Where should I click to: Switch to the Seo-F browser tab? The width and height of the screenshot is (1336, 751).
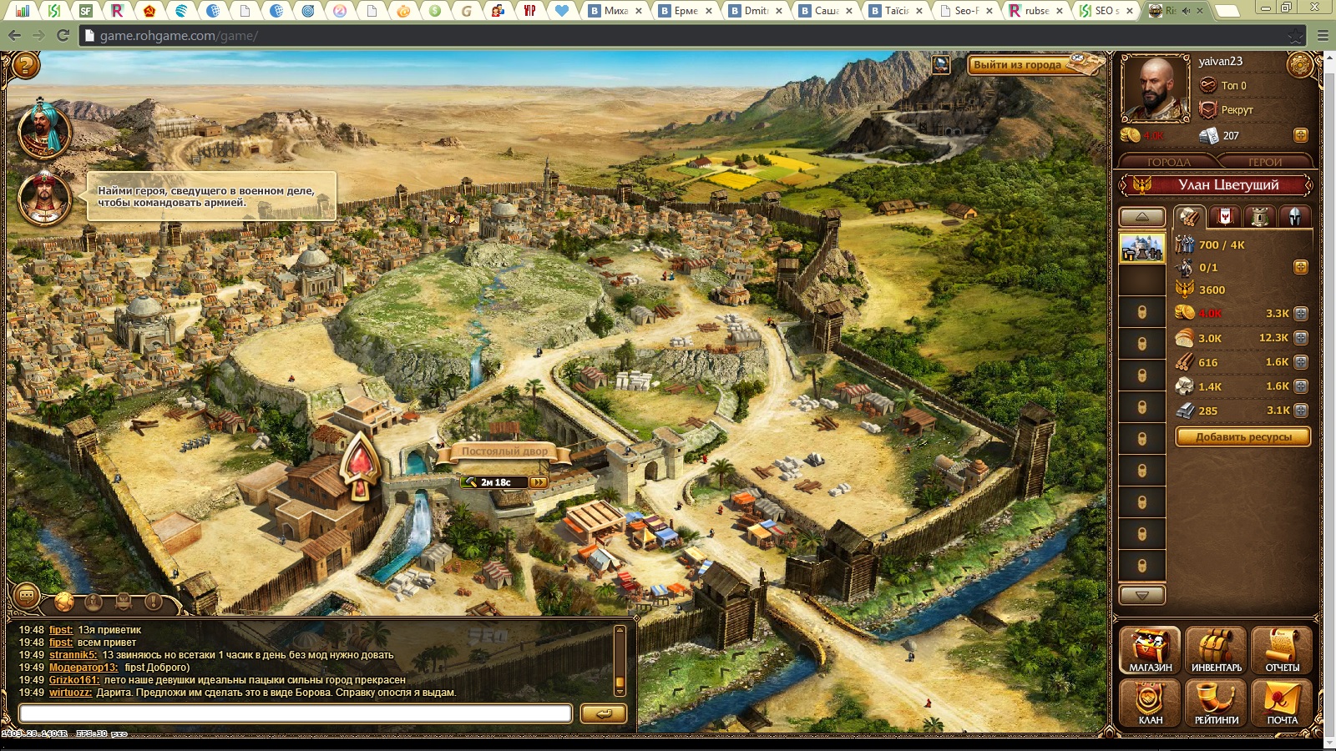[x=967, y=11]
